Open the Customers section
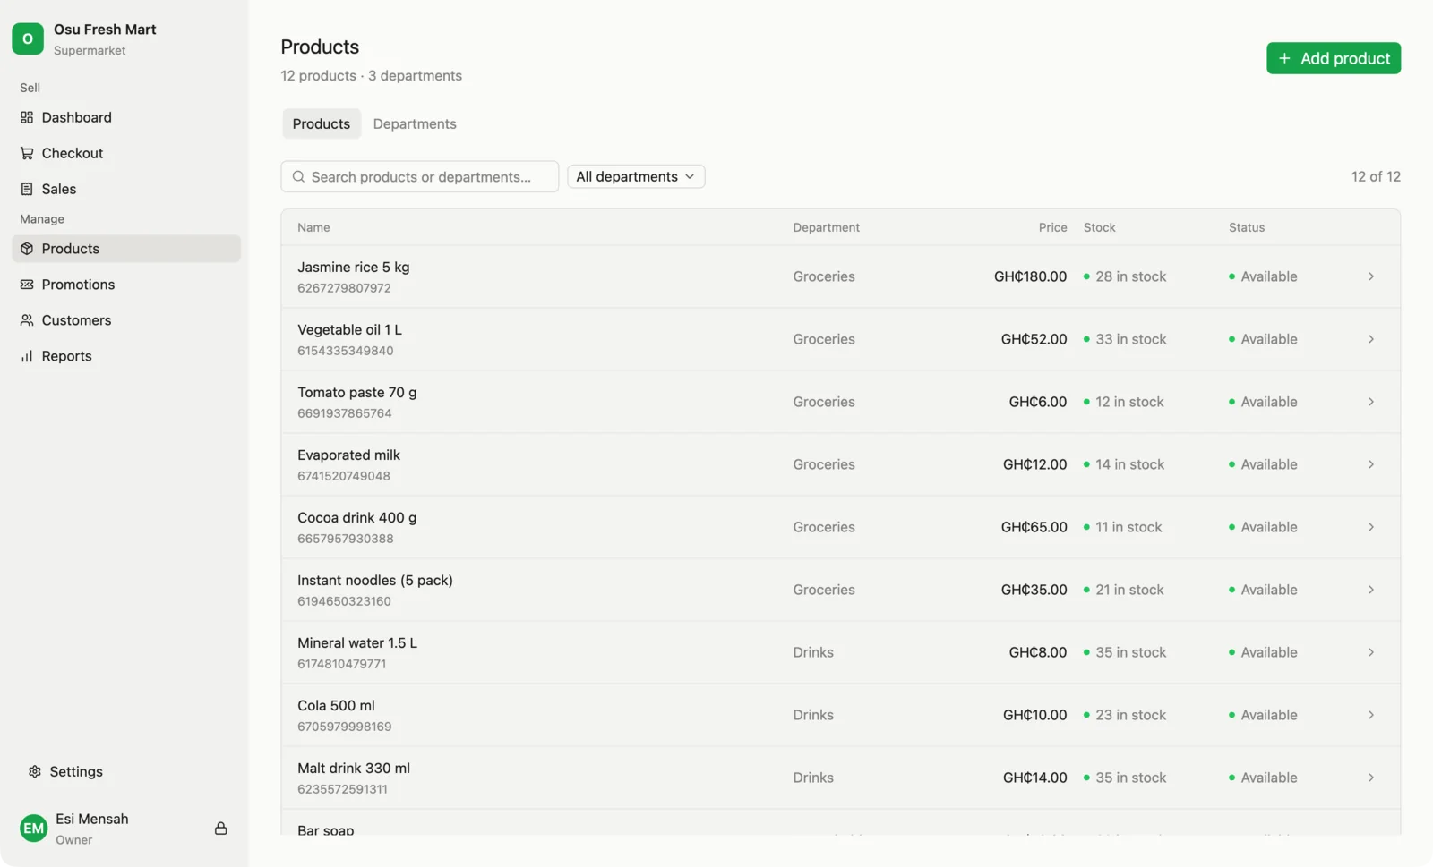Viewport: 1433px width, 867px height. pyautogui.click(x=126, y=320)
